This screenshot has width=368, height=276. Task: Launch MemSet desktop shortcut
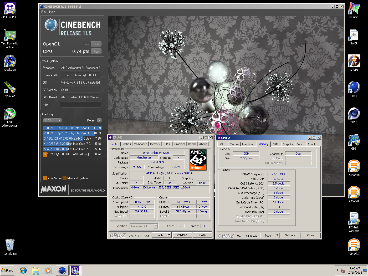[x=10, y=89]
